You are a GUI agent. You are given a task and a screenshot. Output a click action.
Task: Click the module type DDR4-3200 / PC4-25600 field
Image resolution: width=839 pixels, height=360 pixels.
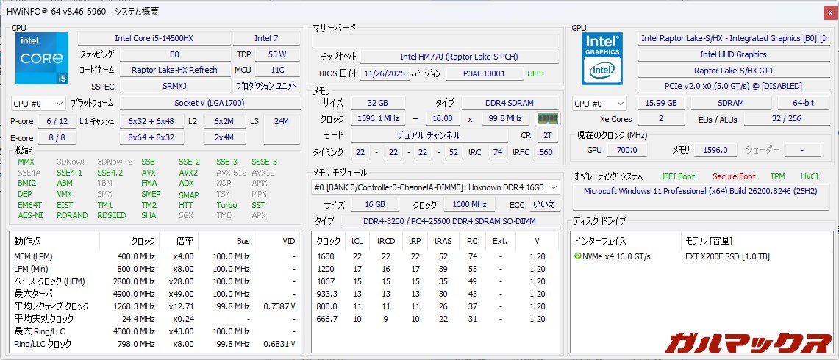point(450,221)
